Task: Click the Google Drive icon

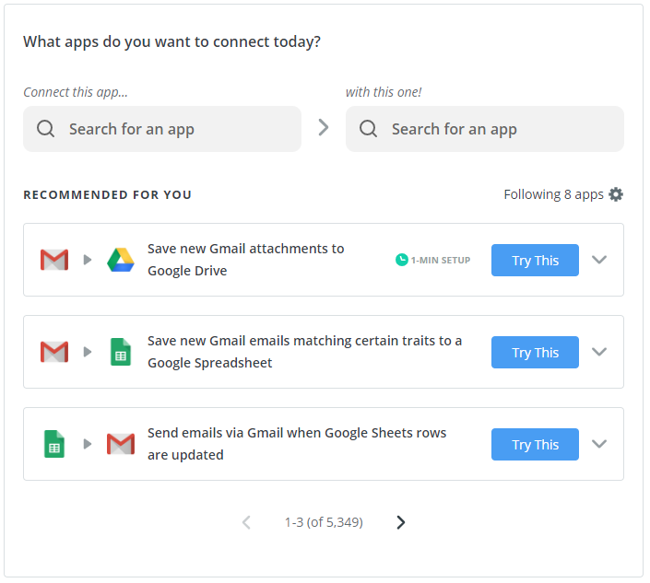Action: (x=120, y=260)
